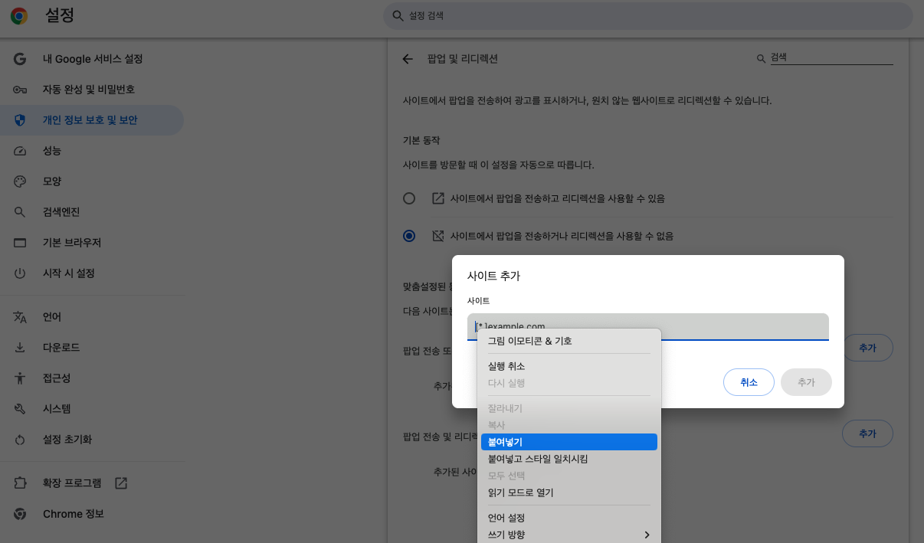Click the 팝업 및 리디렉션 heading

(x=463, y=59)
